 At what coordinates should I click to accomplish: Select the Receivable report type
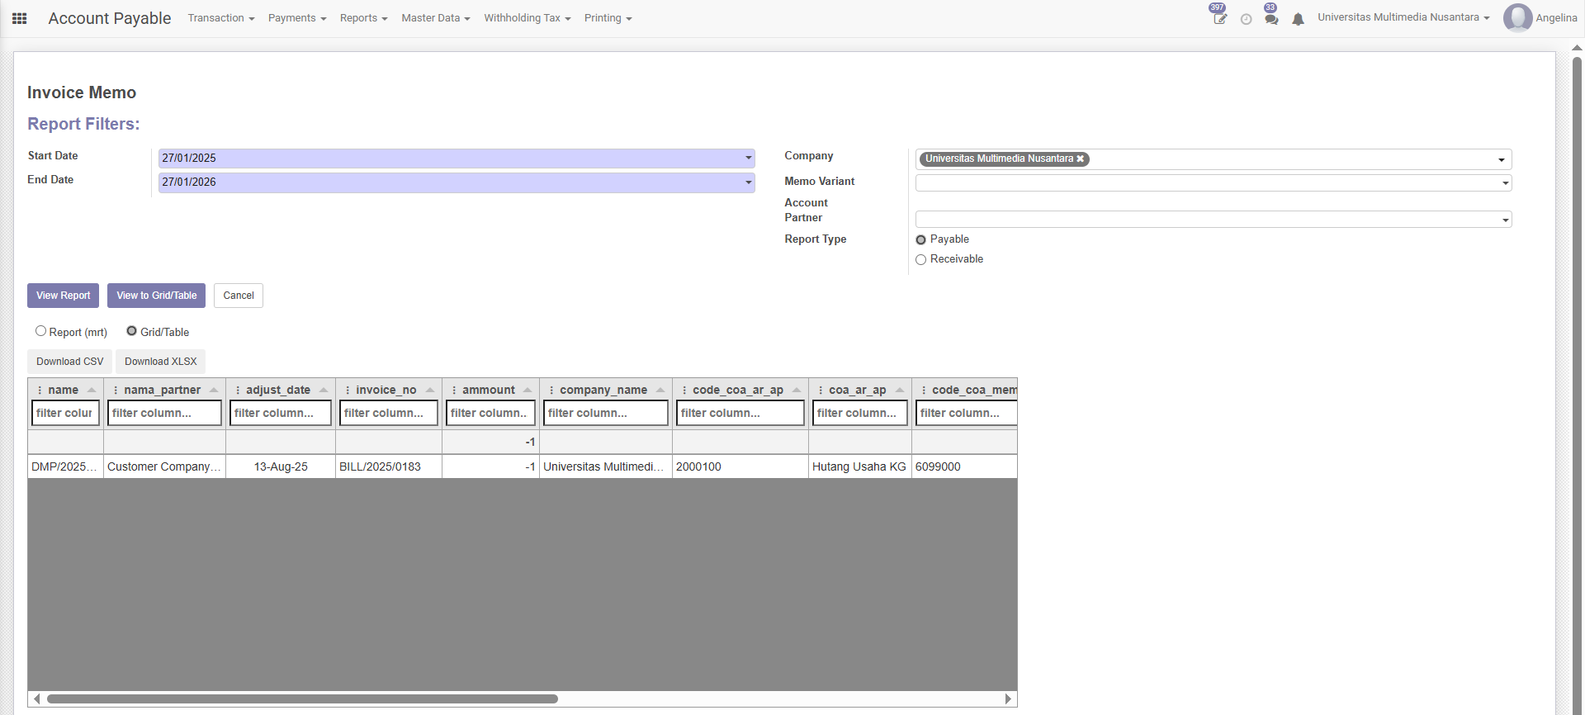[x=921, y=260]
